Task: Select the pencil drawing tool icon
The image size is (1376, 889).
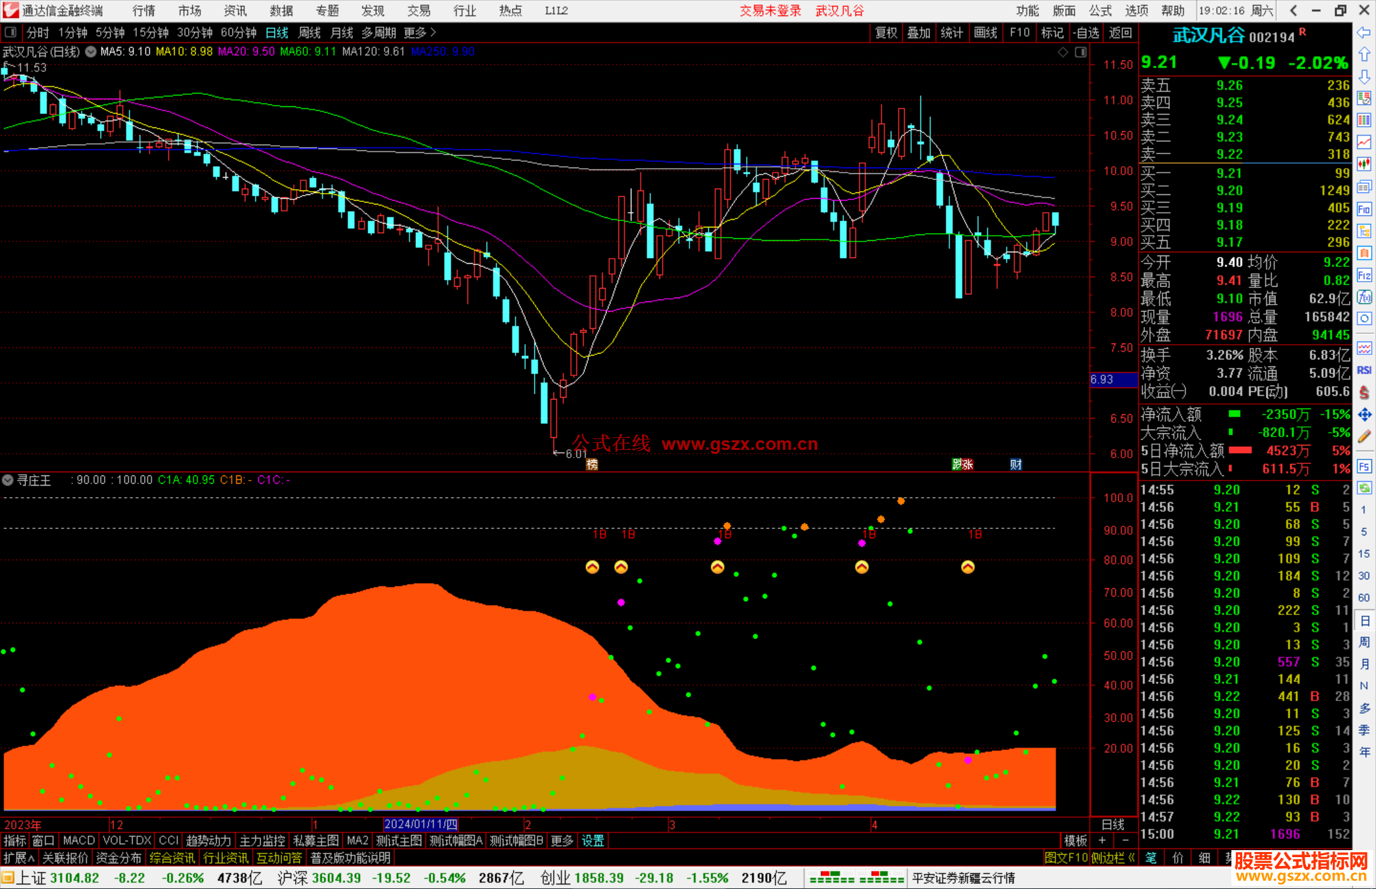Action: point(1364,437)
